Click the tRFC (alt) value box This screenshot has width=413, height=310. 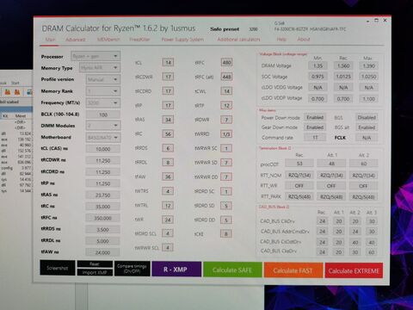click(226, 77)
